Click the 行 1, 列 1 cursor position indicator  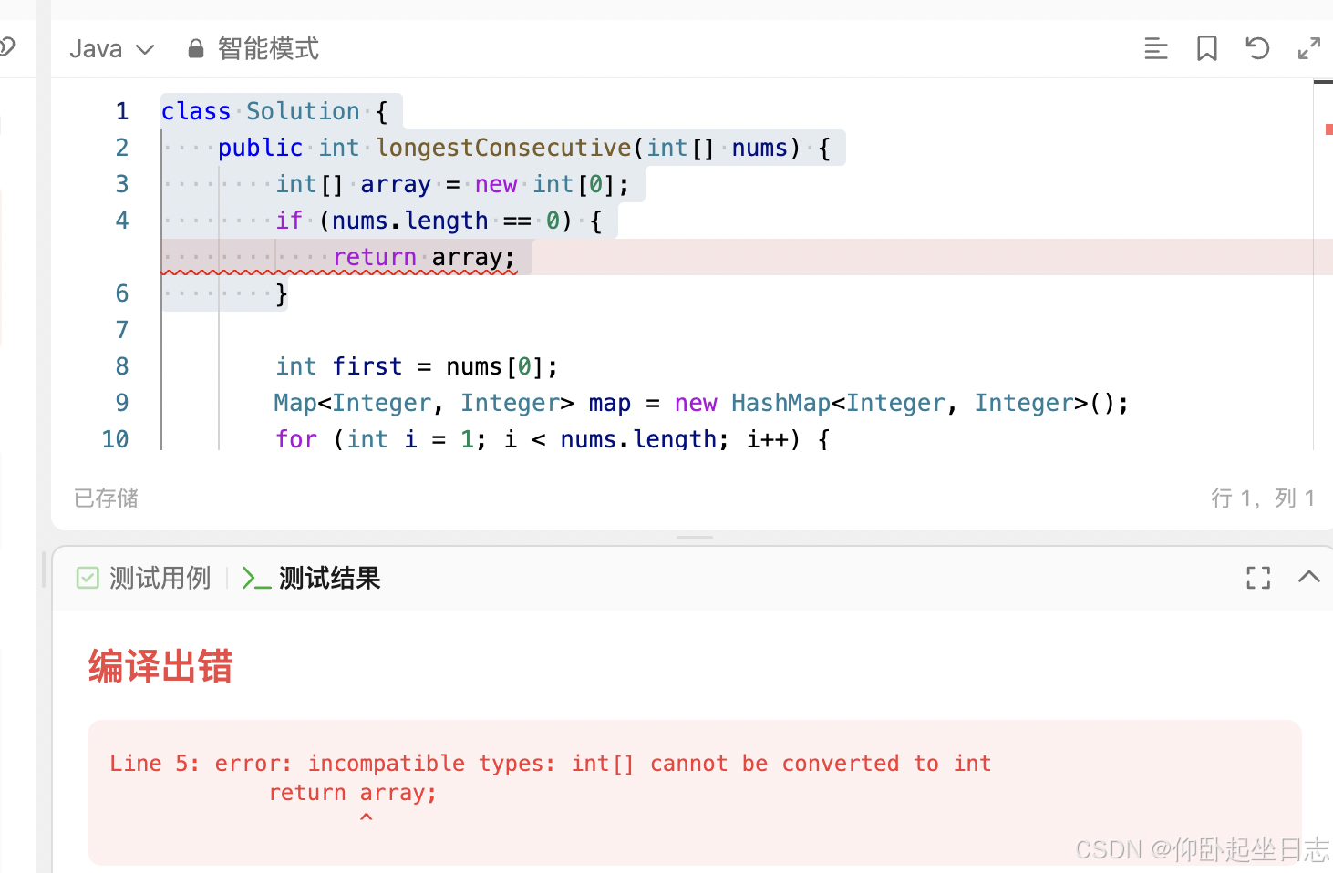1265,498
